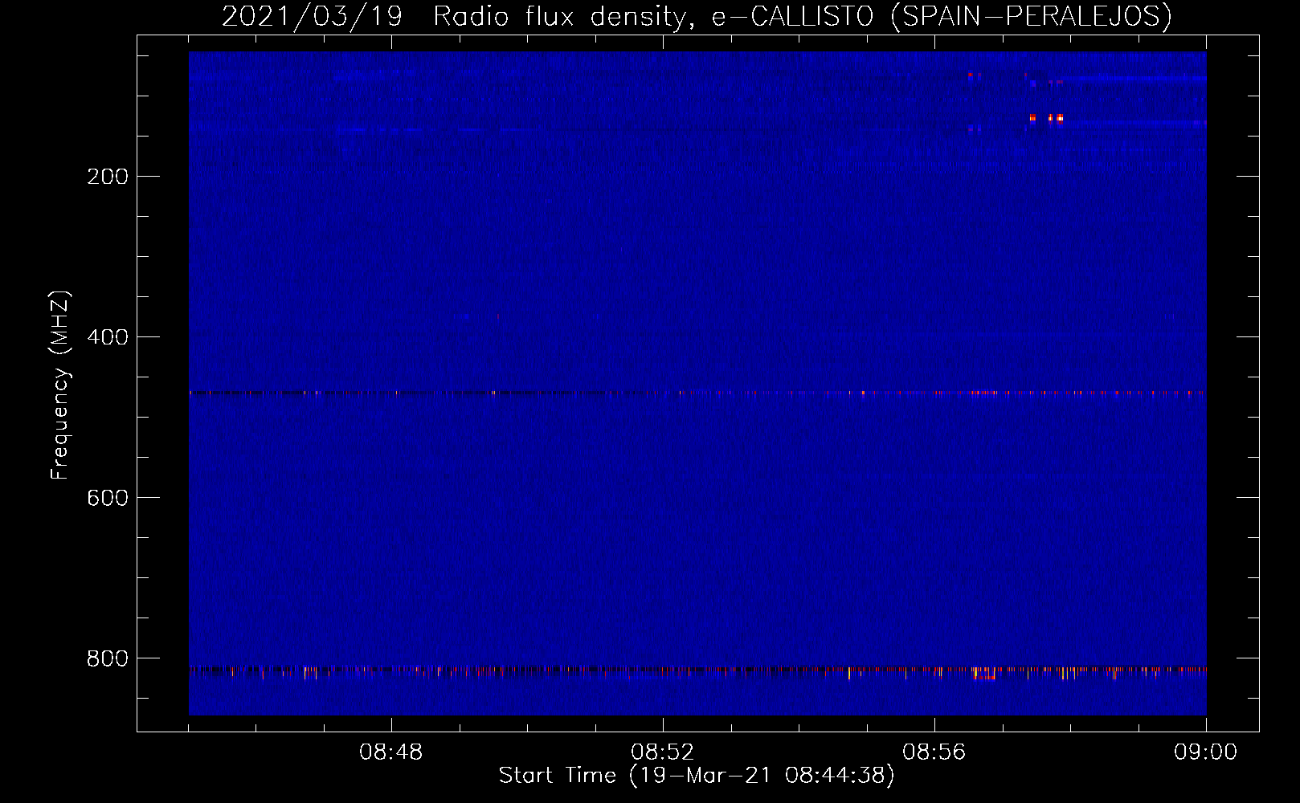
Task: Click the "Frequency (MHZ)" axis label
Action: [61, 385]
